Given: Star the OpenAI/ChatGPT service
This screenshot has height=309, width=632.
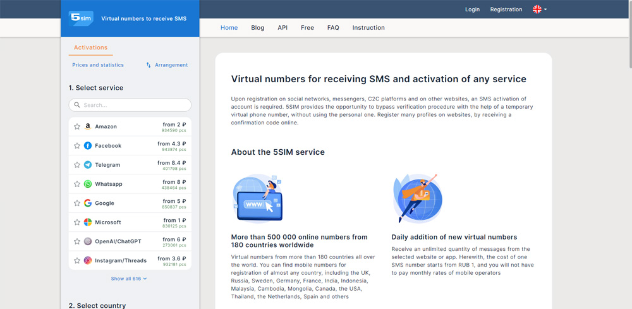Looking at the screenshot, I should tap(77, 241).
